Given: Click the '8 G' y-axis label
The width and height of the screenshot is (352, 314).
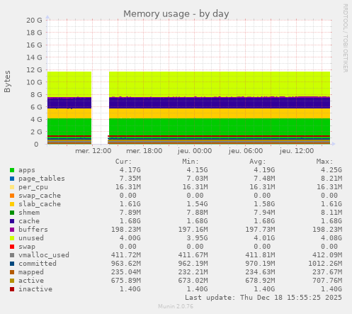Looking at the screenshot, I should click(x=37, y=94).
